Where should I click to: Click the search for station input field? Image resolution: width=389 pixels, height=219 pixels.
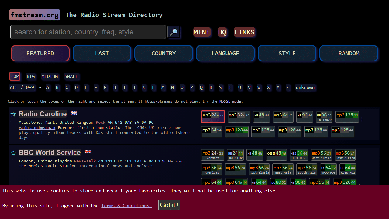(x=88, y=32)
